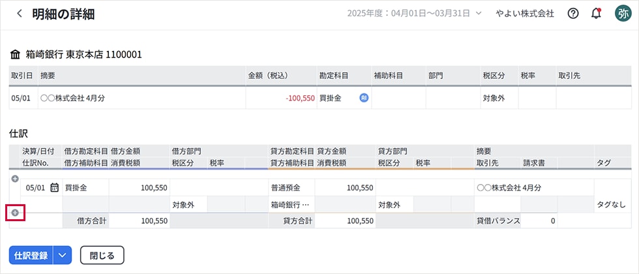The height and width of the screenshot is (274, 639).
Task: Open the dropdown arrow next to 仕訳登録
Action: (x=63, y=255)
